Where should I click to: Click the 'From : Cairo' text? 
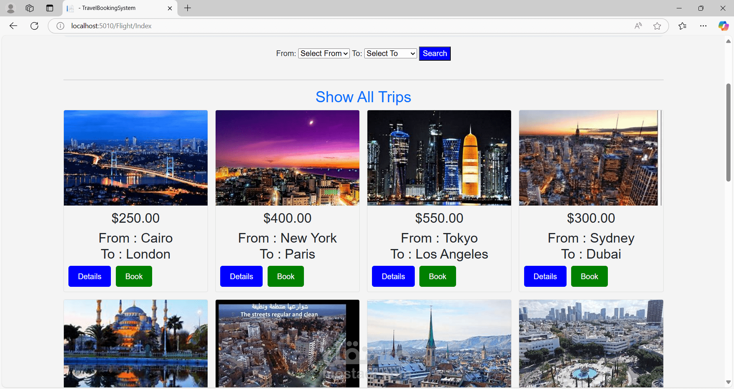click(x=136, y=238)
